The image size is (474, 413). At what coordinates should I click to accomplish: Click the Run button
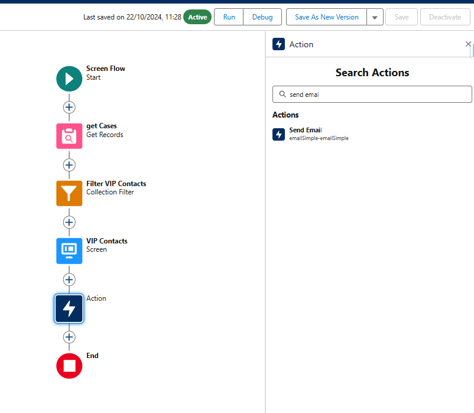pos(229,17)
